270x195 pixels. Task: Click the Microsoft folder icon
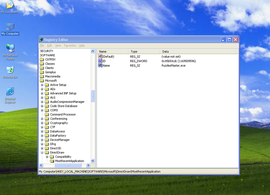coord(42,80)
